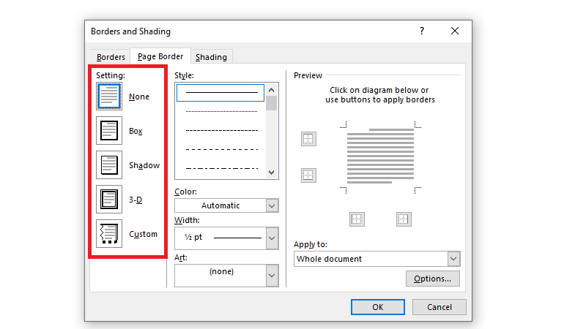Pick the Shadow border setting icon

click(x=109, y=165)
